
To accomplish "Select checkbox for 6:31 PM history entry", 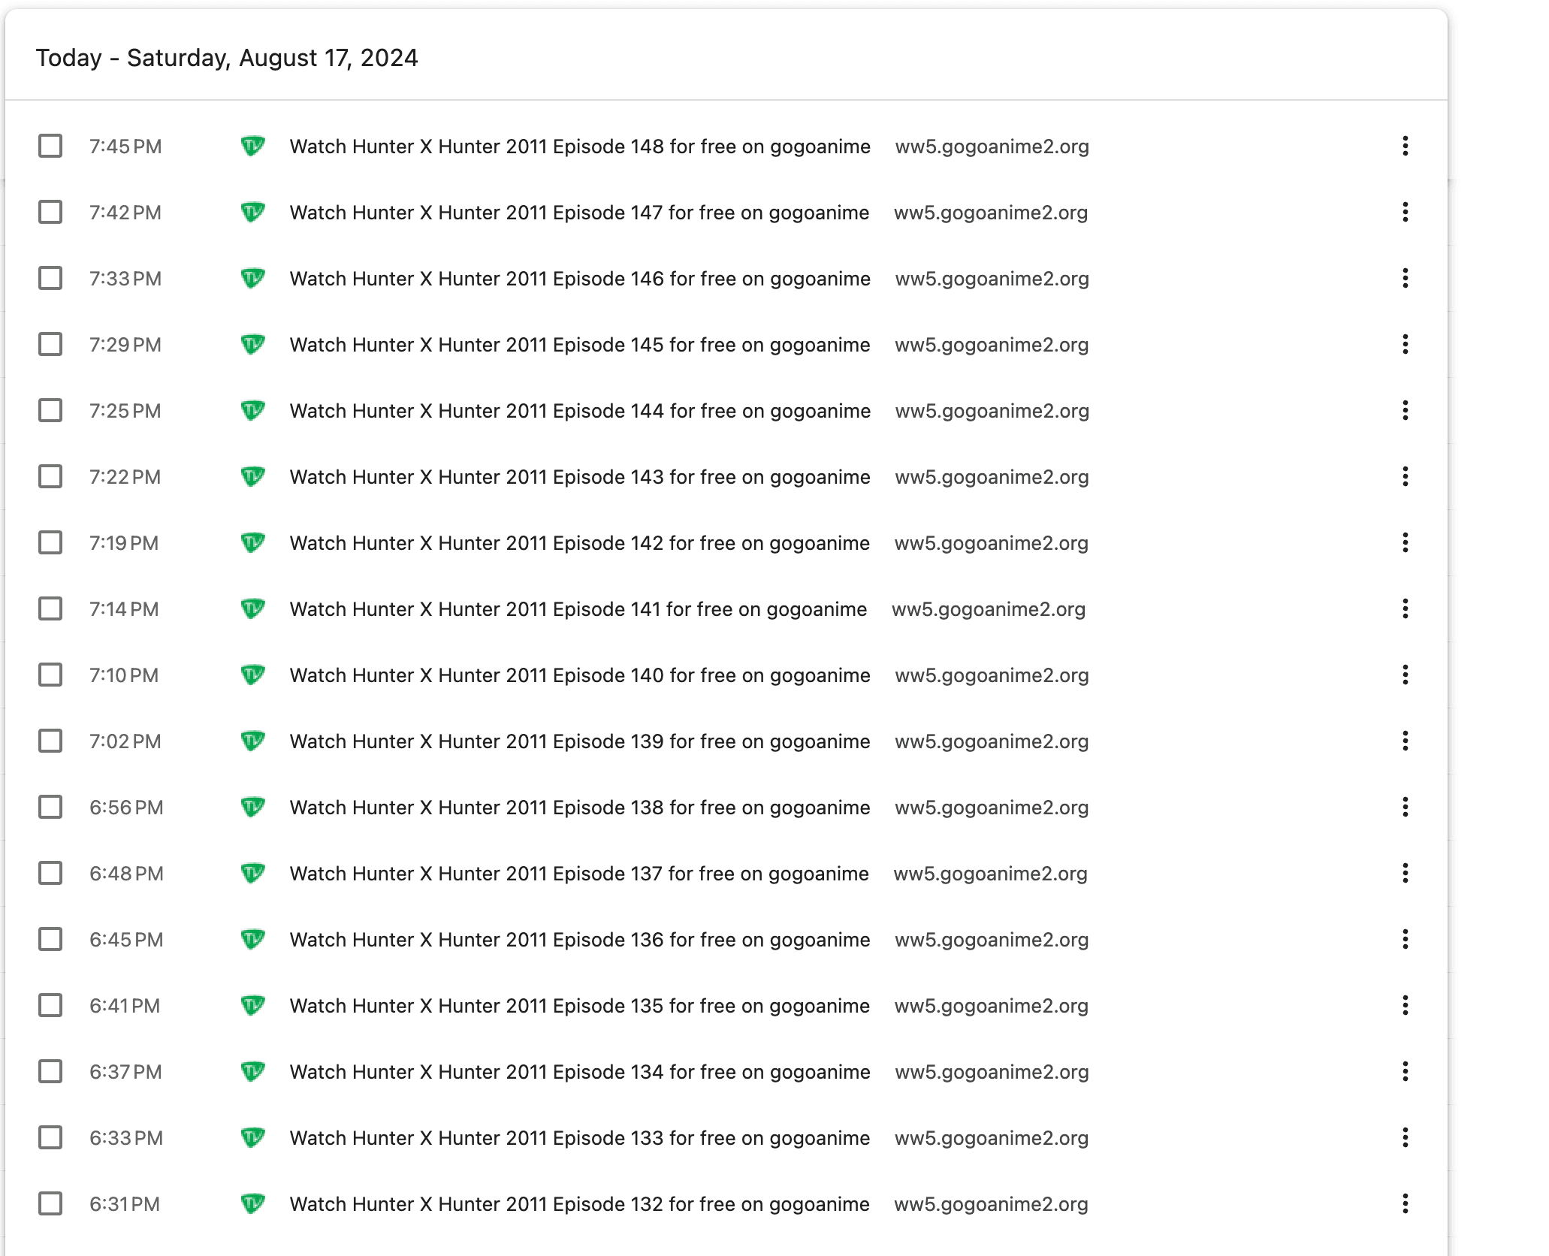I will tap(50, 1203).
